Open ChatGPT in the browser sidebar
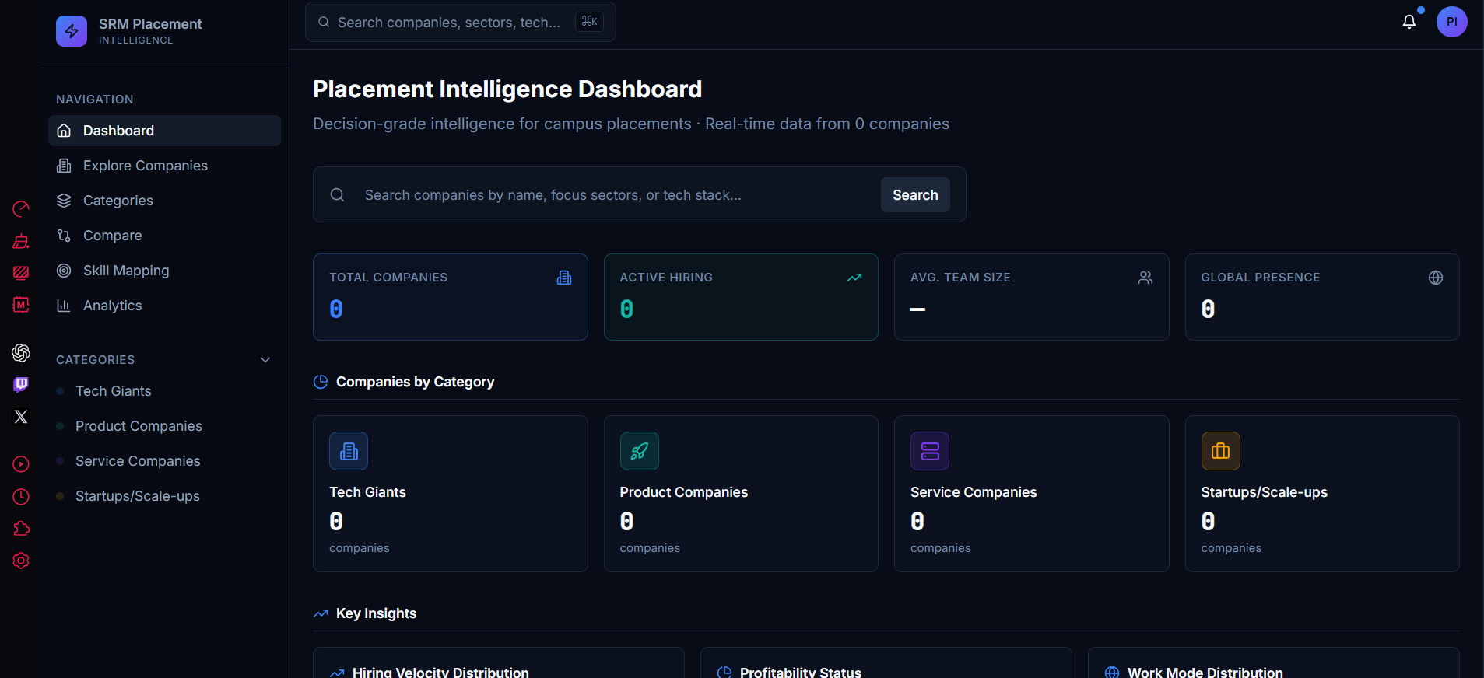The image size is (1484, 678). coord(21,353)
